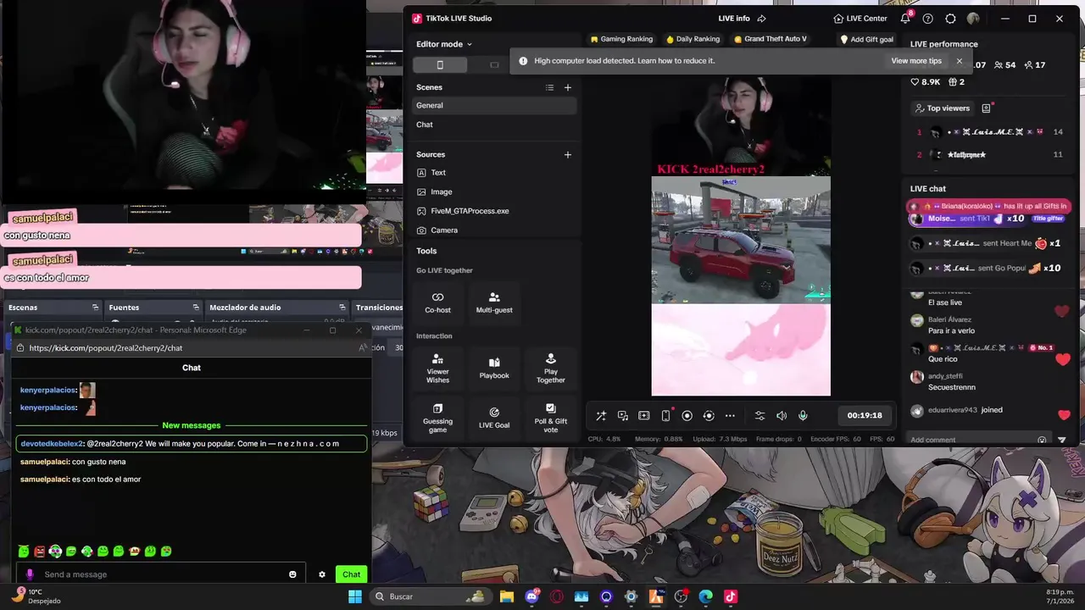1085x610 pixels.
Task: Open TikTok LIVE Studio taskbar icon
Action: click(x=731, y=596)
